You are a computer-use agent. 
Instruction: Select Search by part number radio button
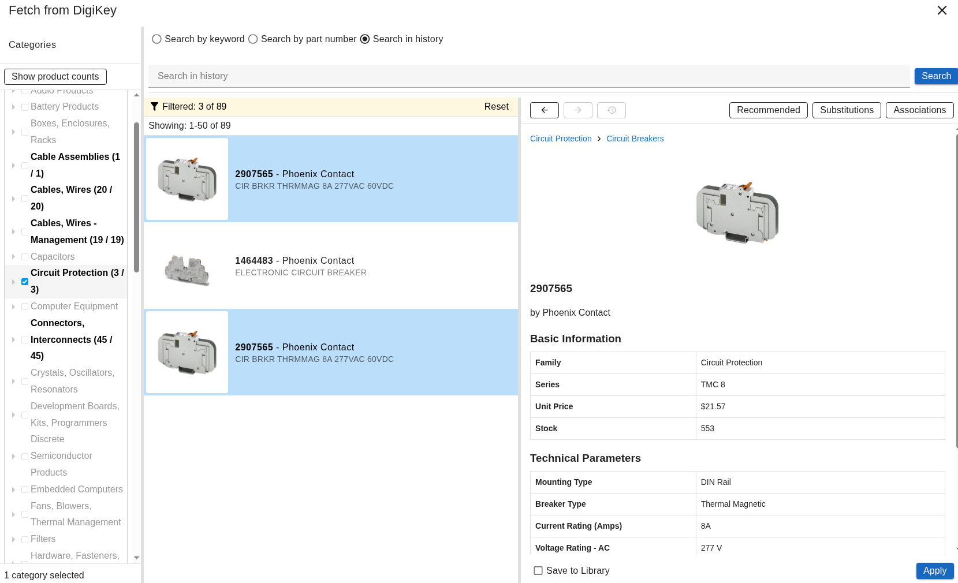coord(253,39)
